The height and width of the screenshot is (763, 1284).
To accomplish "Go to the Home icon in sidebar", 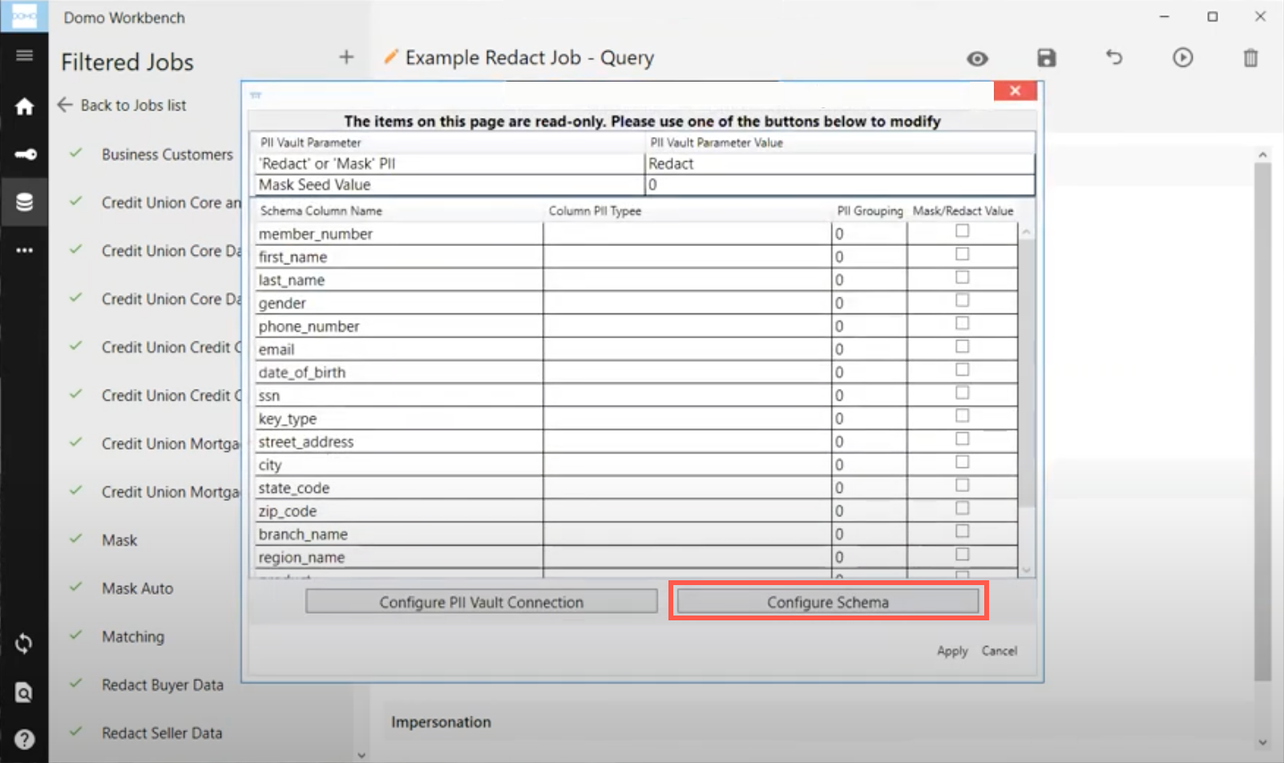I will [24, 107].
